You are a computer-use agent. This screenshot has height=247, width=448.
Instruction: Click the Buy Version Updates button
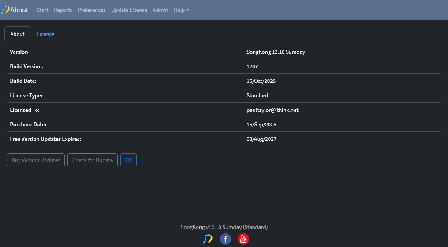36,160
